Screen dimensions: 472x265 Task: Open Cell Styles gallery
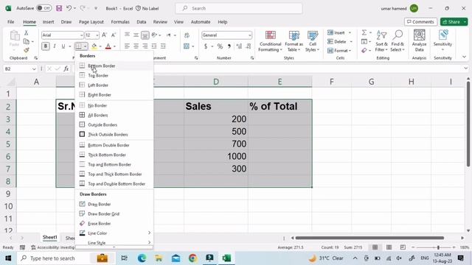[x=312, y=41]
